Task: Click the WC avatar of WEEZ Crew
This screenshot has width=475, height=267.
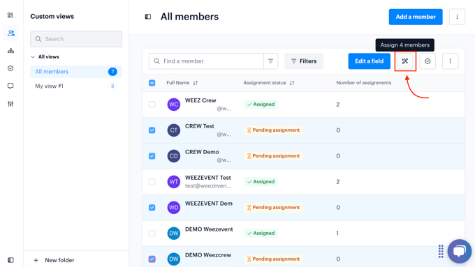Action: [173, 105]
